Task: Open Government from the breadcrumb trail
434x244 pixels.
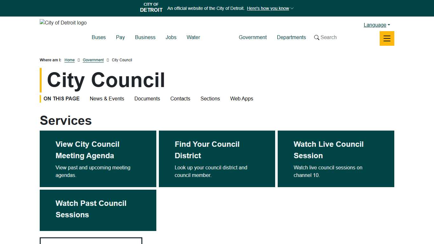Action: pos(93,60)
